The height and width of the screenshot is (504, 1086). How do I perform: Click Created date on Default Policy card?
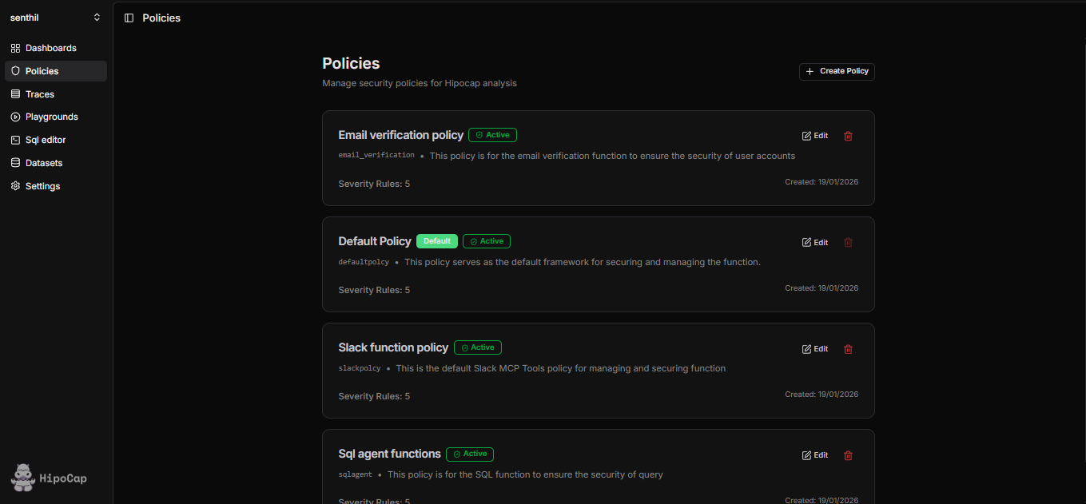(x=821, y=288)
